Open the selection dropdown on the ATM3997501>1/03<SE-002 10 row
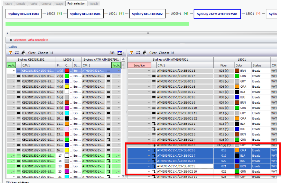Image resolution: width=282 pixels, height=183 pixels. coord(149,172)
